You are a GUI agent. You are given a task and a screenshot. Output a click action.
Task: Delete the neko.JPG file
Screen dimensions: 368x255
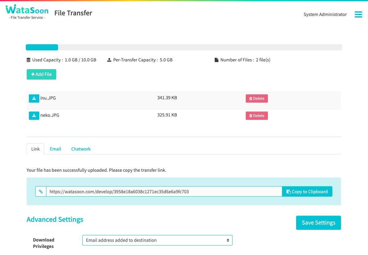256,116
